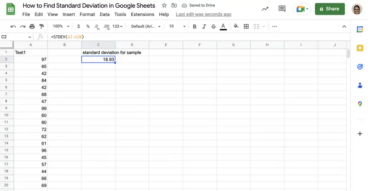Open Google Maps side panel

pos(360,104)
